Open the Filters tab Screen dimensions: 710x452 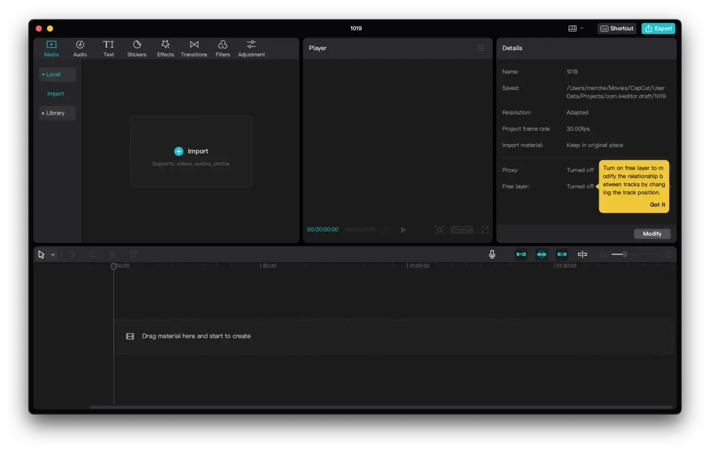(x=223, y=49)
